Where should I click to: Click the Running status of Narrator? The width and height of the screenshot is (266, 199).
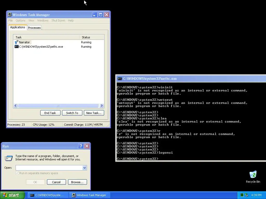[x=86, y=42]
